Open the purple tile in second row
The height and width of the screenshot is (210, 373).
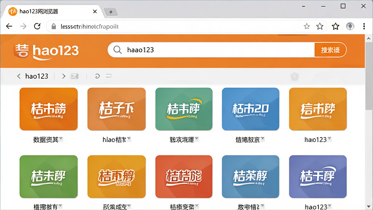(x=318, y=177)
